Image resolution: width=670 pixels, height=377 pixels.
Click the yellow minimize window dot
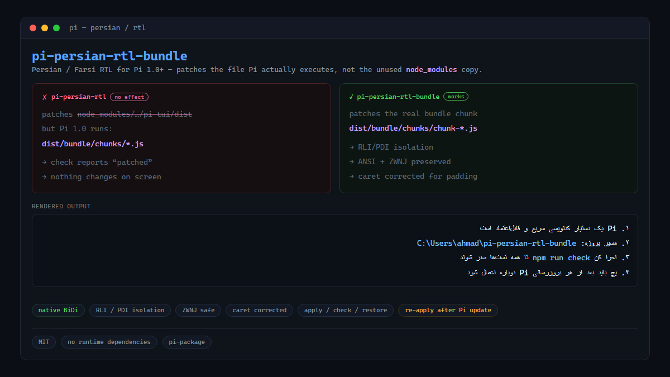45,28
